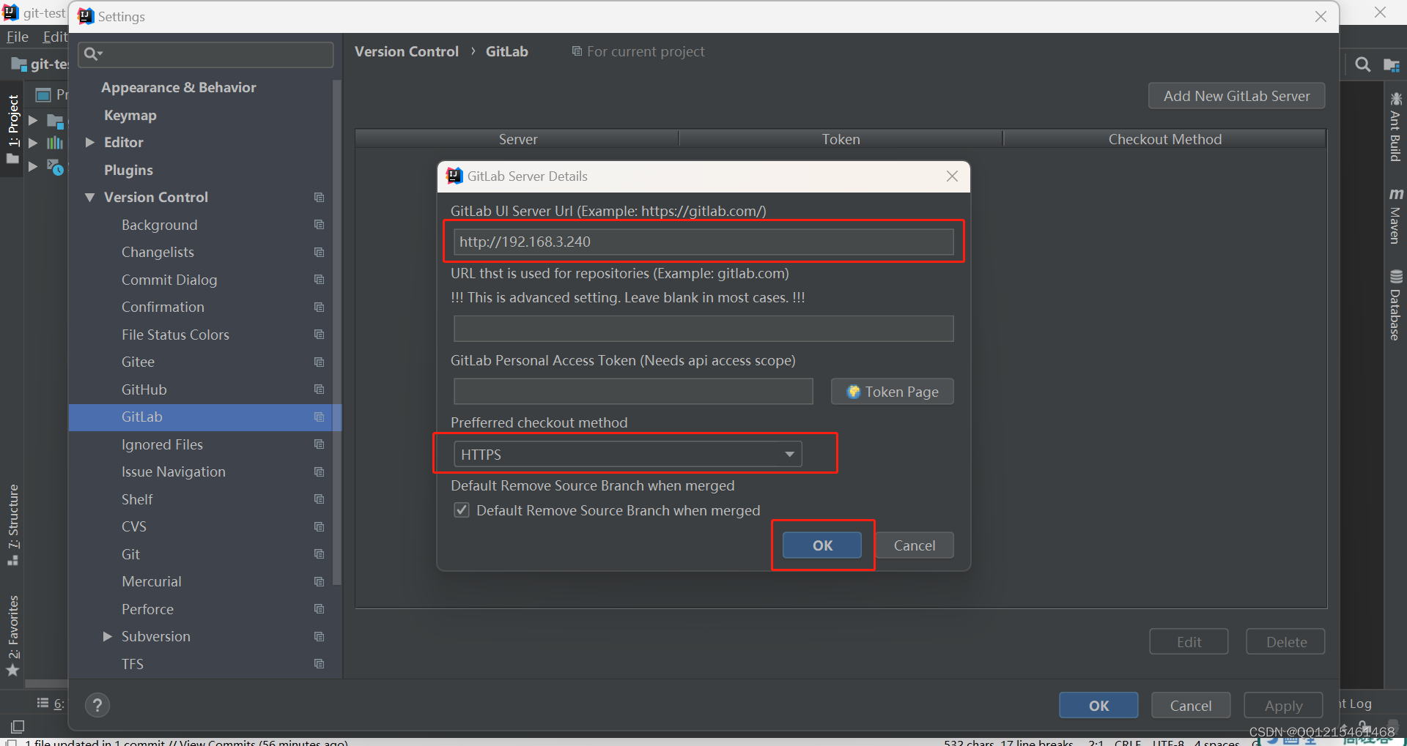Close the Settings dialog window
The image size is (1407, 746).
click(1321, 16)
